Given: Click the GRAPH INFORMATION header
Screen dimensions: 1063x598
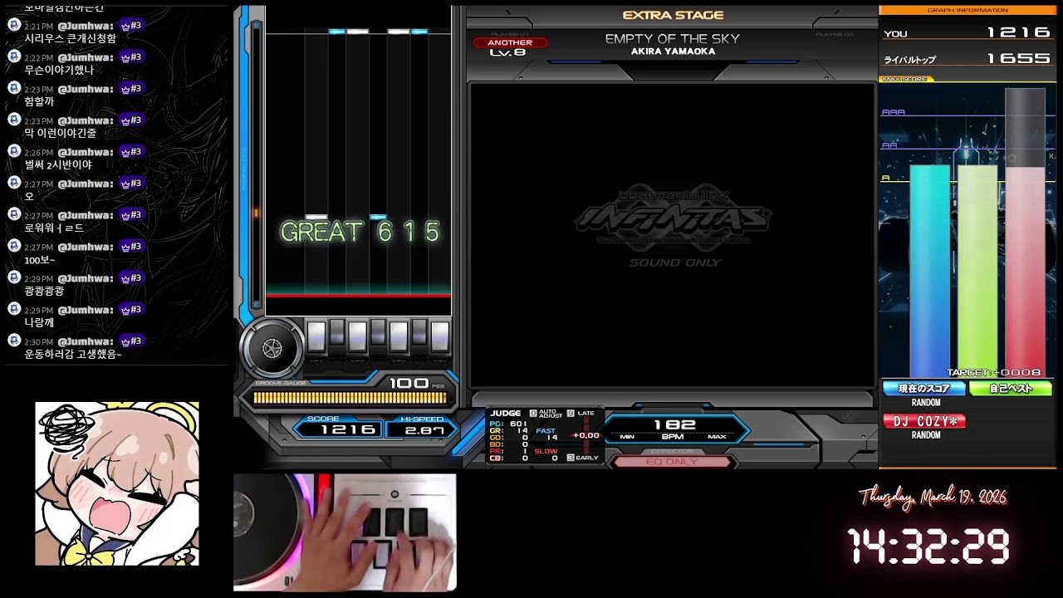Looking at the screenshot, I should 967,10.
